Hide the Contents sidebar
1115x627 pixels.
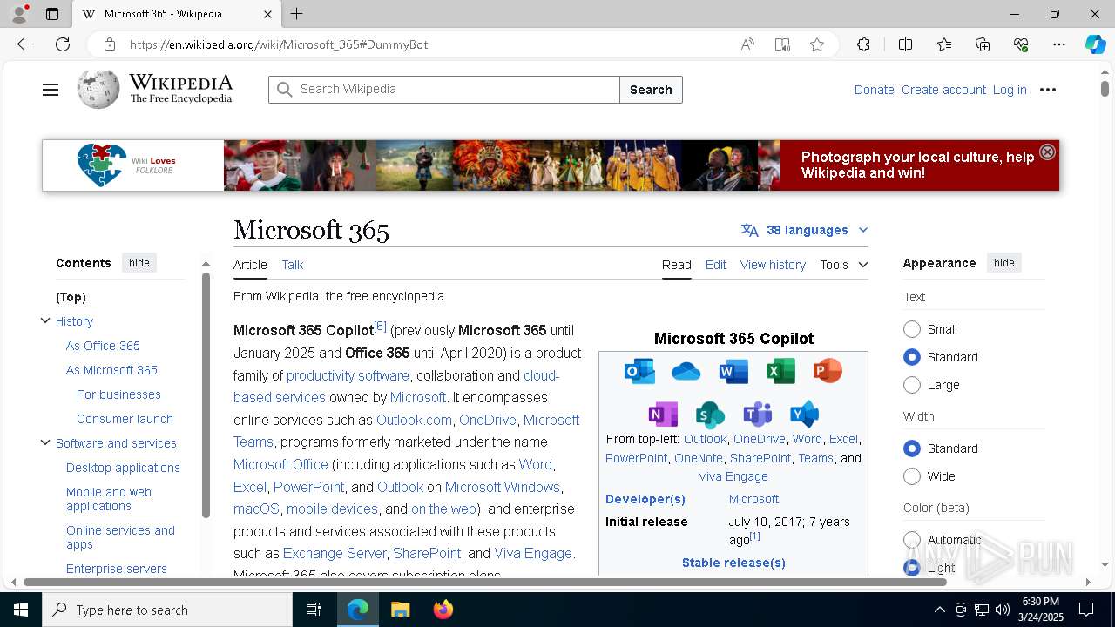(x=139, y=263)
